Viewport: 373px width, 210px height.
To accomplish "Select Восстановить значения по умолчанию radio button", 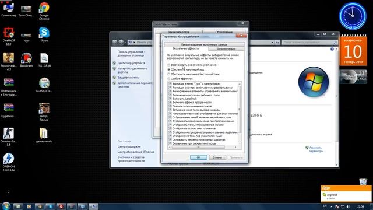I will pyautogui.click(x=168, y=65).
